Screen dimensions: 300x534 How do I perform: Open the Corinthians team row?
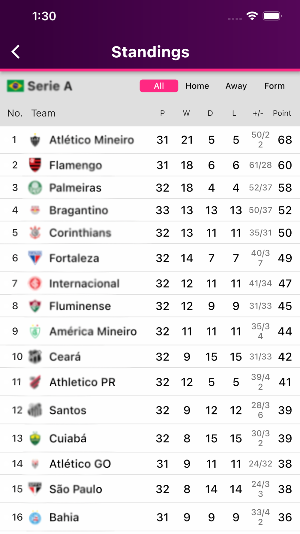pos(150,233)
